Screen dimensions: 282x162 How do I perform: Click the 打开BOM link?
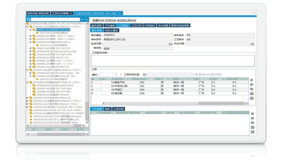click(x=110, y=20)
